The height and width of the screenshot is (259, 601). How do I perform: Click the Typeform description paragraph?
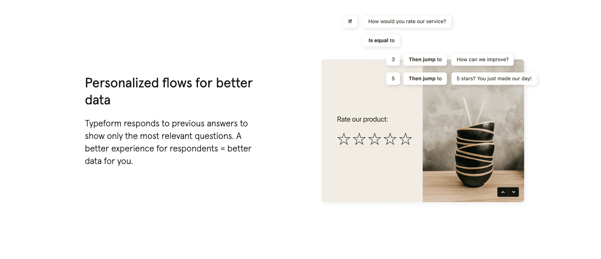point(168,142)
